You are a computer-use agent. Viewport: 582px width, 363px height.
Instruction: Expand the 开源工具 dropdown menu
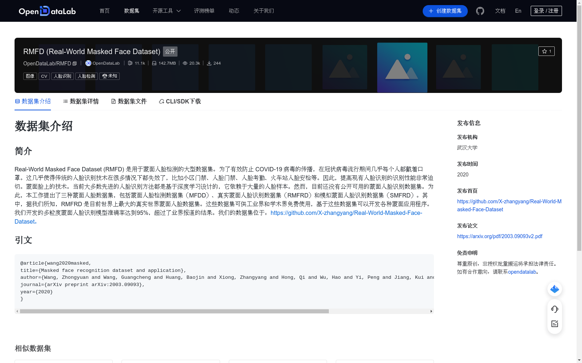coord(167,11)
